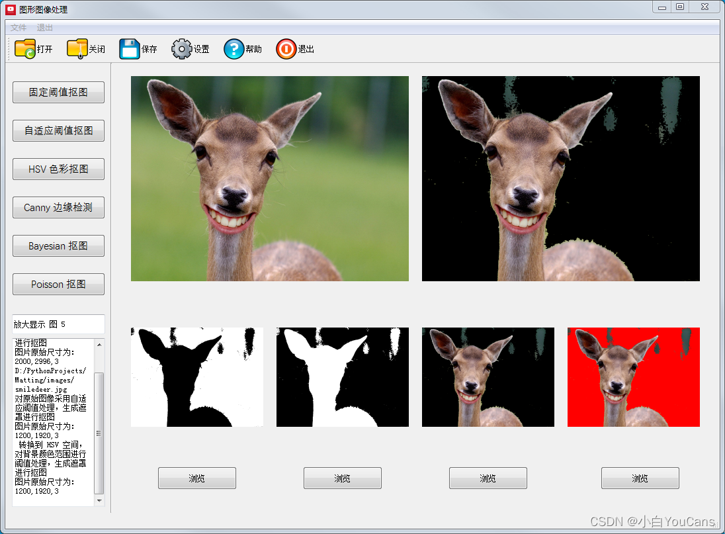Select the original smiling deer image
Screen dimensions: 725x534
pos(270,179)
